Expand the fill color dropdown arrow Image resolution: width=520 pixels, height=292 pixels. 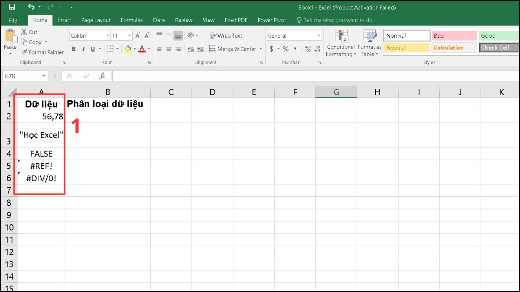[x=134, y=49]
